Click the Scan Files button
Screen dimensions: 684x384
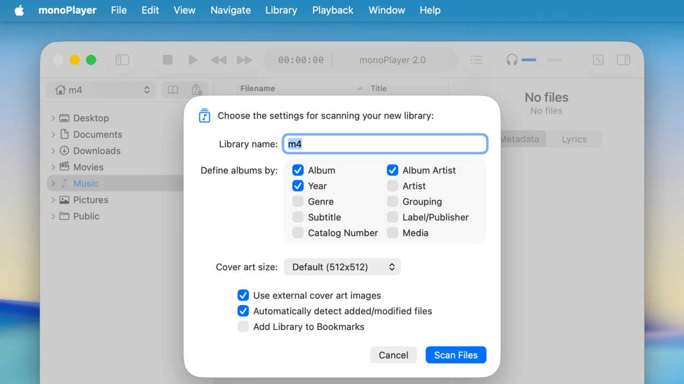click(x=455, y=355)
